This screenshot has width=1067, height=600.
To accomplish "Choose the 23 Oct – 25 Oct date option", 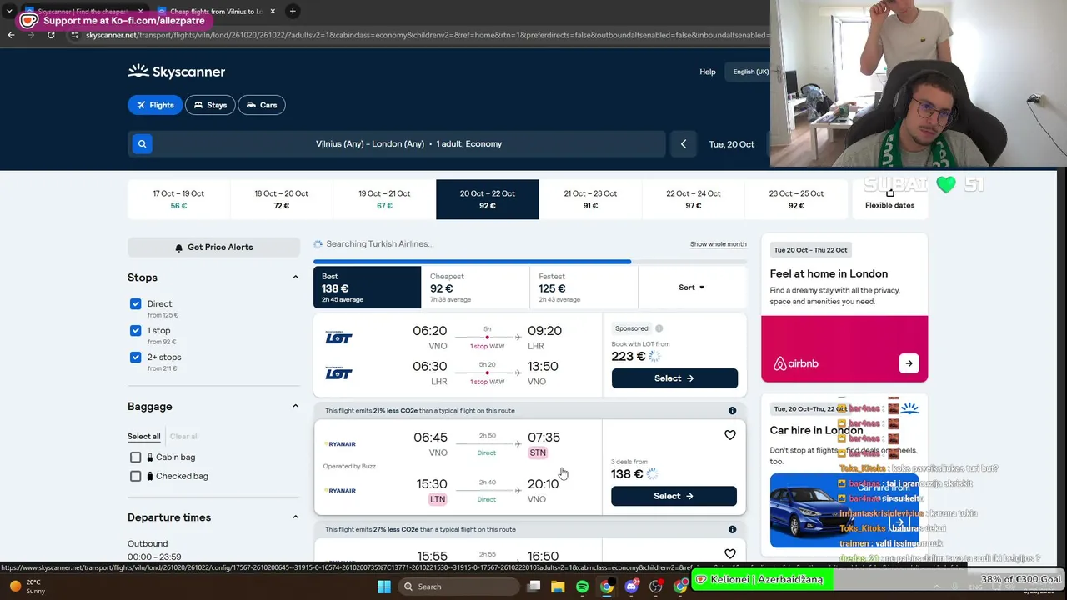I will pos(796,199).
